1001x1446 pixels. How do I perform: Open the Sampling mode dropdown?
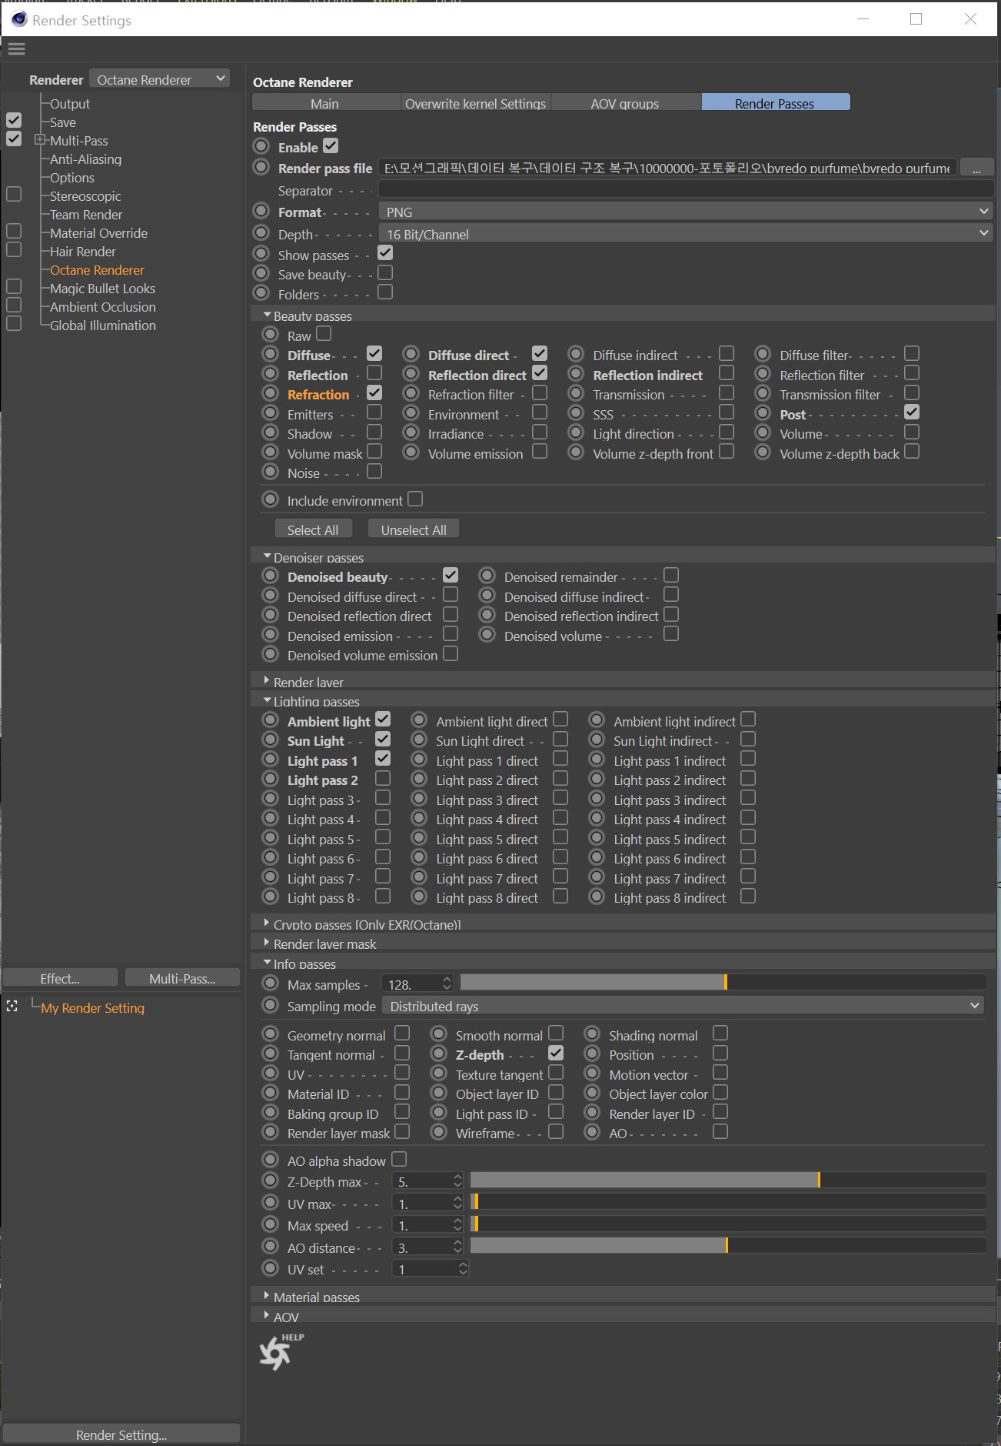pyautogui.click(x=683, y=1006)
